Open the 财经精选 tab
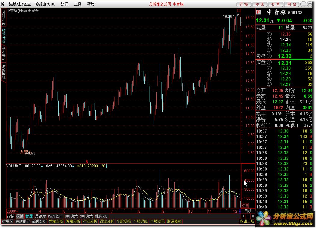 tap(174, 221)
